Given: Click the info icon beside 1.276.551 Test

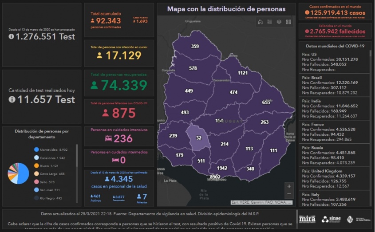Looking at the screenshot, I should pyautogui.click(x=11, y=37).
